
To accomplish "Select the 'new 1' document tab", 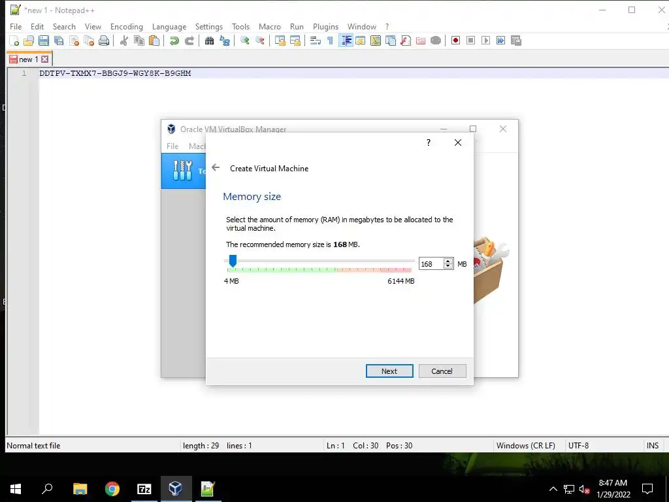I will pyautogui.click(x=29, y=59).
